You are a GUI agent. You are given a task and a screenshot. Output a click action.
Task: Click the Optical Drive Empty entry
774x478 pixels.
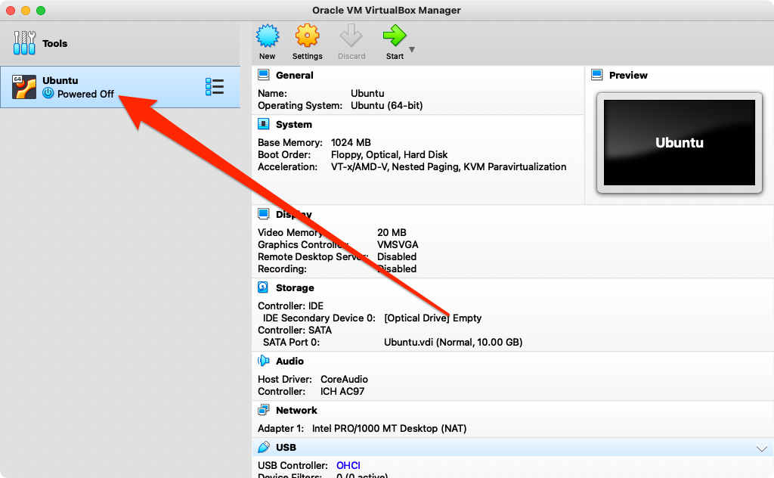point(432,318)
